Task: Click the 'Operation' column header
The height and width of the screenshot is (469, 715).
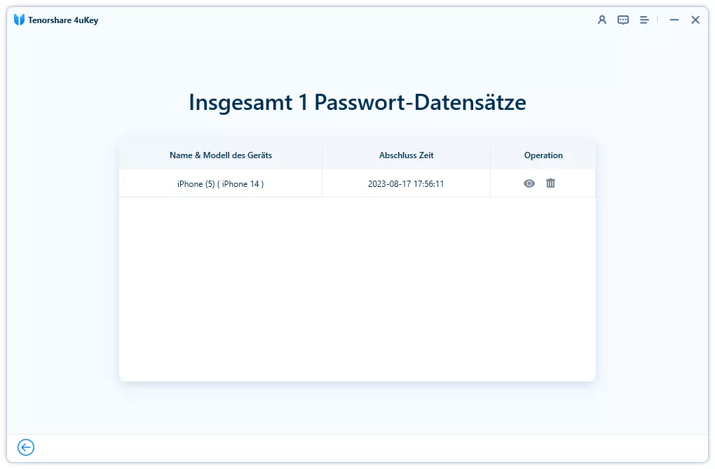Action: [x=543, y=155]
